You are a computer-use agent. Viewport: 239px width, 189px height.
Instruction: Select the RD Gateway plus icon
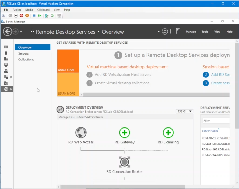125,133
